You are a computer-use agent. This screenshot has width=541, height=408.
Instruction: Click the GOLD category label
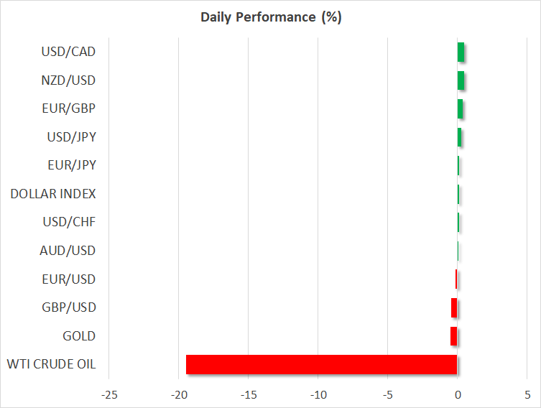tap(79, 336)
